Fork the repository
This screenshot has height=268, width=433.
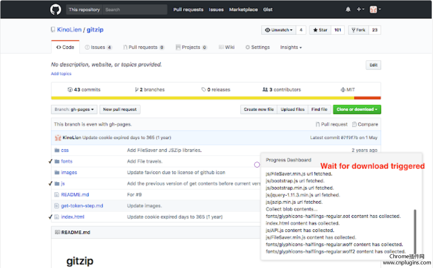coord(358,30)
